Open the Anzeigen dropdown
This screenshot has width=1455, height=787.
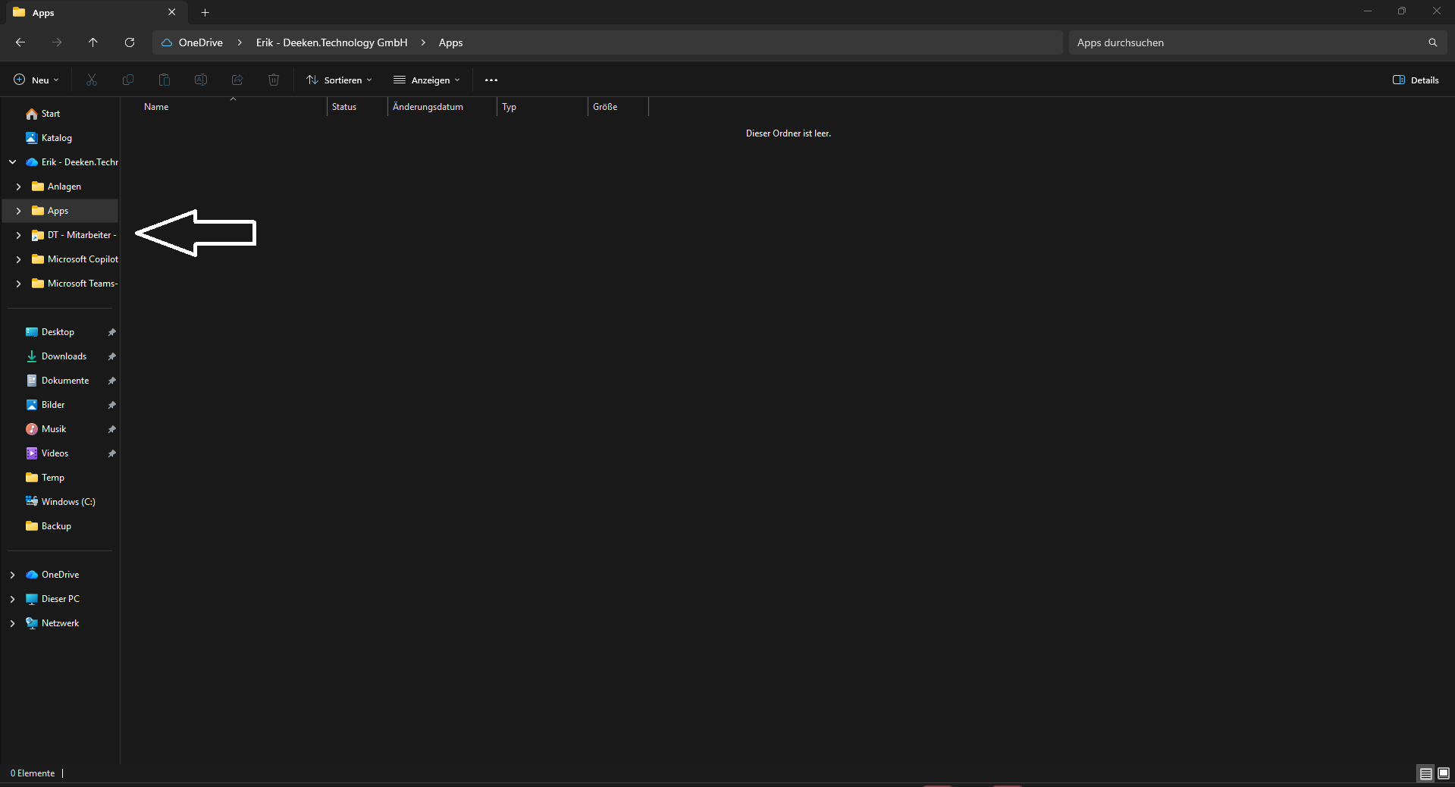click(427, 80)
